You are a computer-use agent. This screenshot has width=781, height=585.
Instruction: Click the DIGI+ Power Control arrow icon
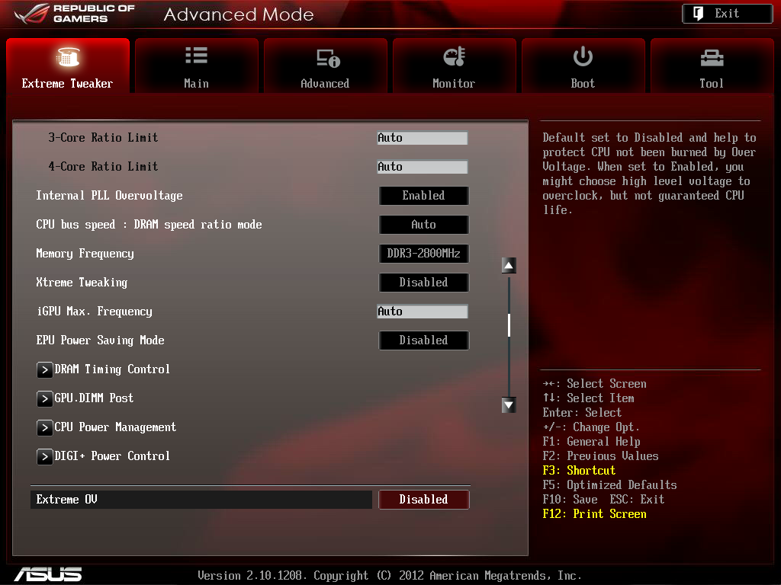point(45,456)
